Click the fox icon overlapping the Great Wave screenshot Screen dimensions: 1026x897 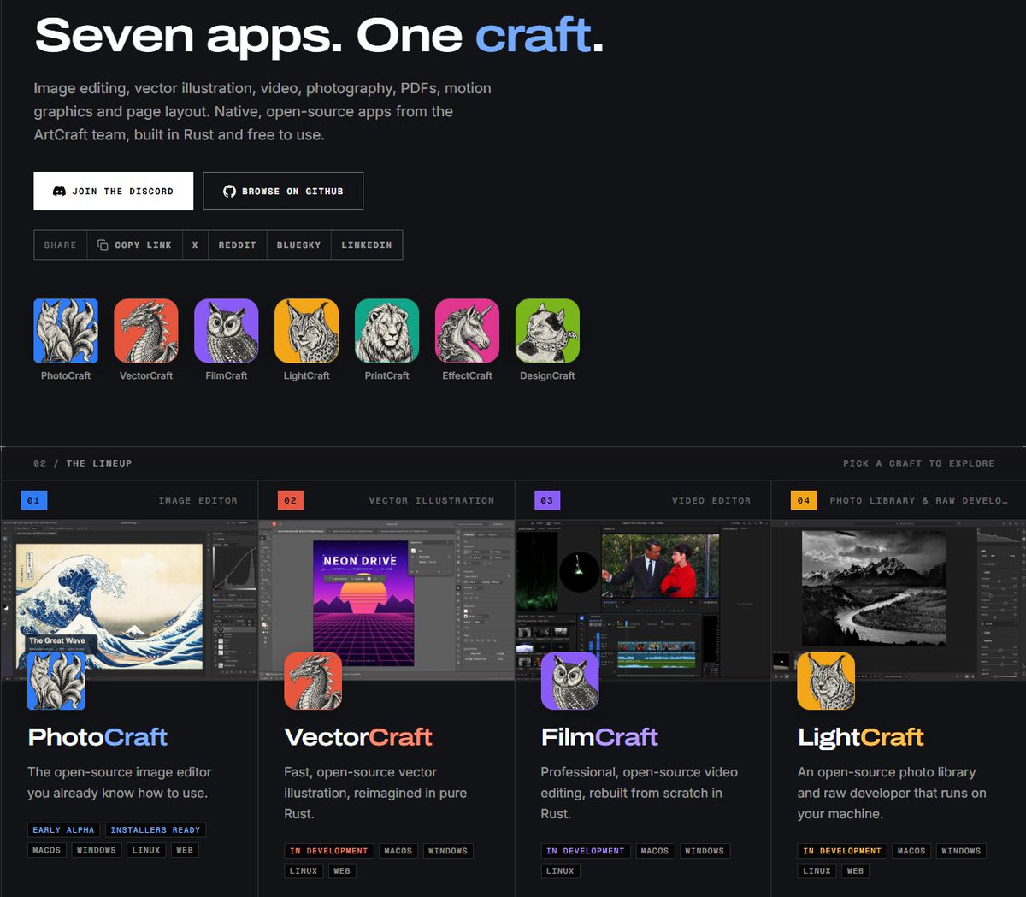click(56, 682)
